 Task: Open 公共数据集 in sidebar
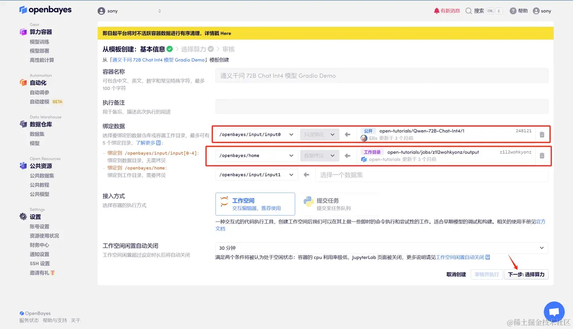coord(42,175)
